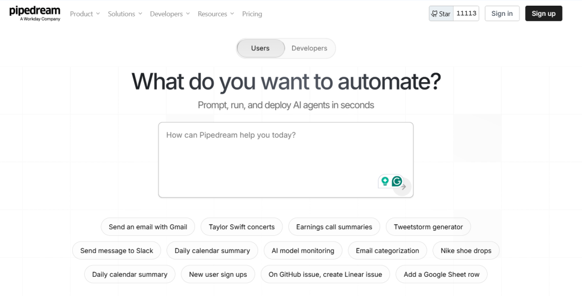Click the green lightbulb suggestion icon
Screen dimensions: 582x296
click(x=385, y=181)
